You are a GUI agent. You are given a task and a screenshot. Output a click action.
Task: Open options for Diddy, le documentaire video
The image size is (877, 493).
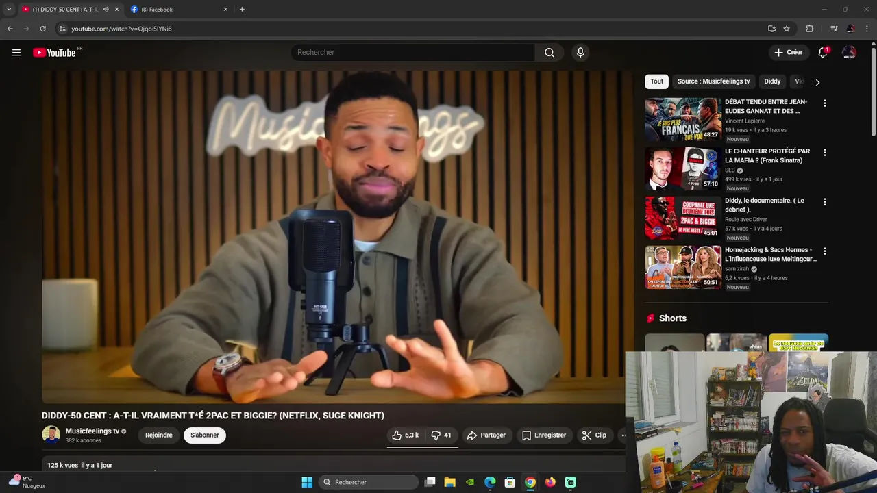pos(824,202)
